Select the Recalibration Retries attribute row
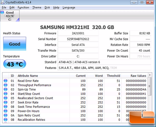The image size is (156, 127). pos(75,120)
